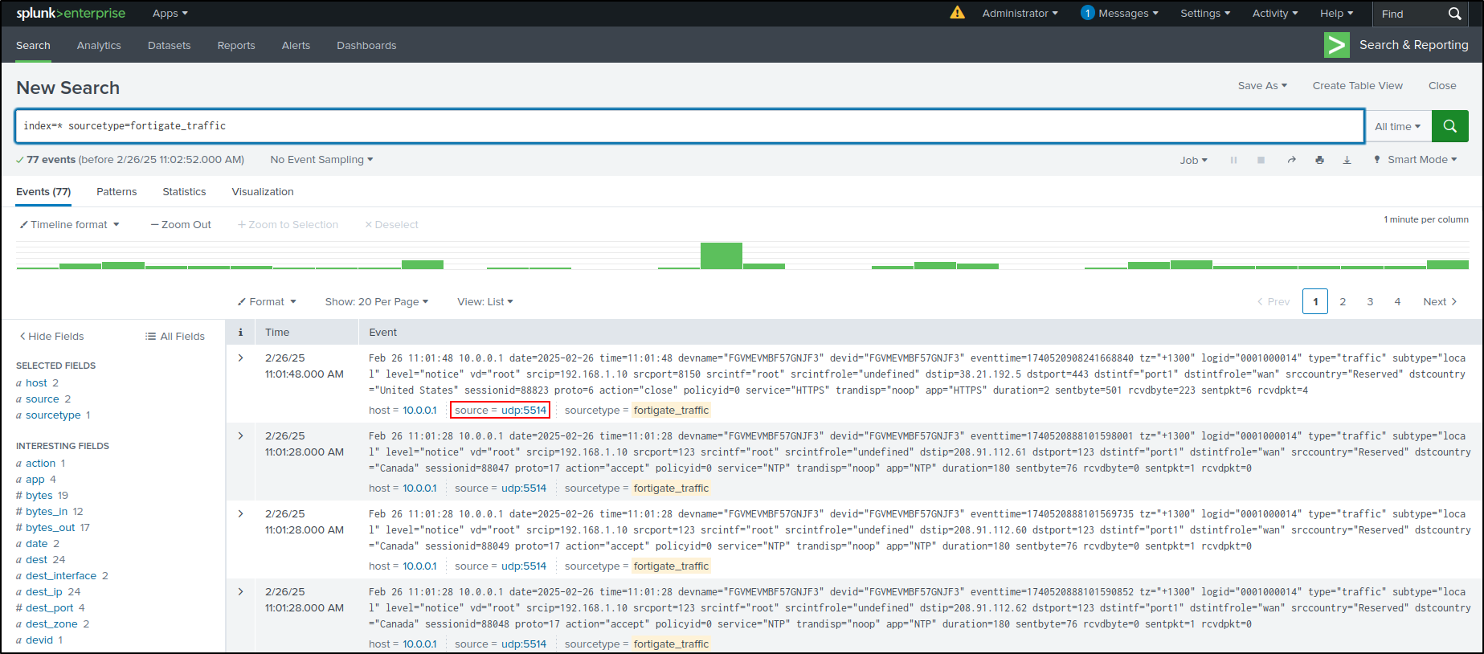Viewport: 1484px width, 654px height.
Task: Export results with download icon
Action: [x=1347, y=160]
